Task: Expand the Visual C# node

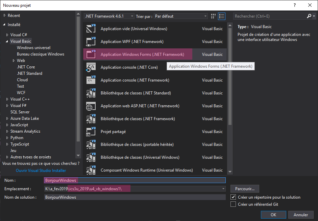Action: (7, 35)
